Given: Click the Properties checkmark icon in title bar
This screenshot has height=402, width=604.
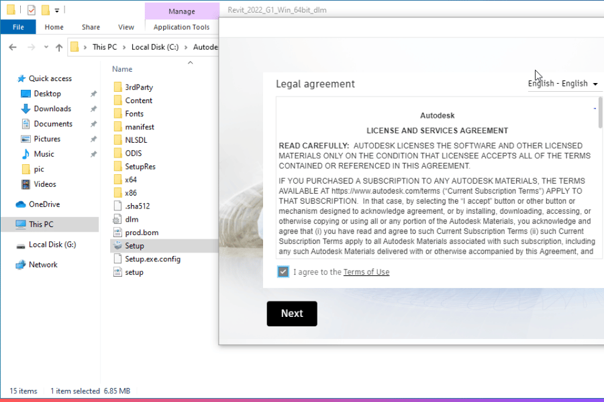Looking at the screenshot, I should 31,10.
